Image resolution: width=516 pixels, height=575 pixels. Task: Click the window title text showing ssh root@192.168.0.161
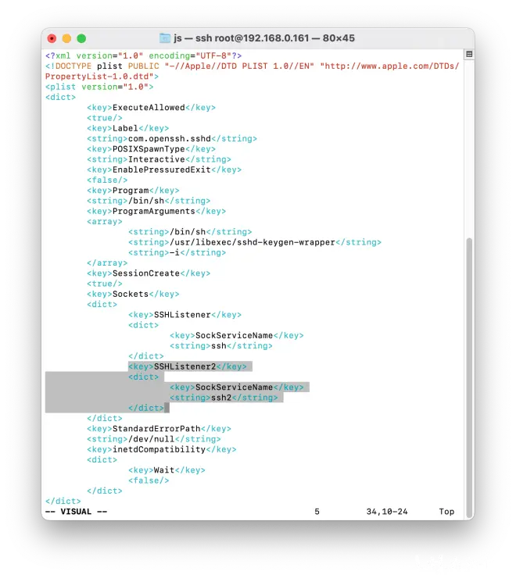264,38
